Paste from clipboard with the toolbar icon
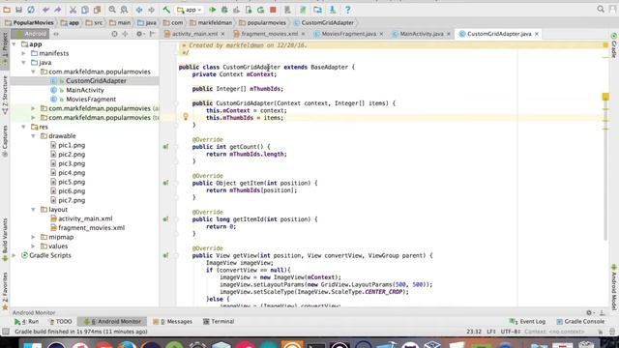This screenshot has height=348, width=619. (x=97, y=10)
